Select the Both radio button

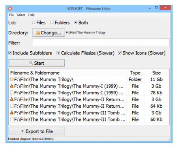75,22
